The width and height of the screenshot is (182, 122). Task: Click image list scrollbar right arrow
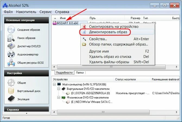177,67
